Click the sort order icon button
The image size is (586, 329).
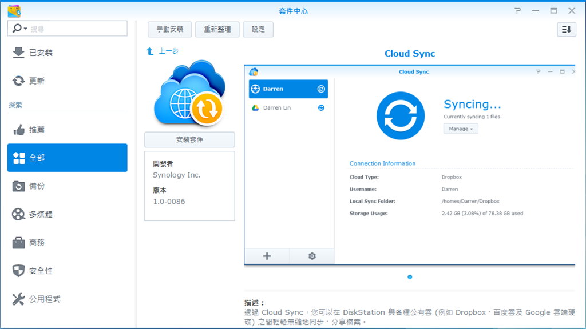pyautogui.click(x=567, y=29)
